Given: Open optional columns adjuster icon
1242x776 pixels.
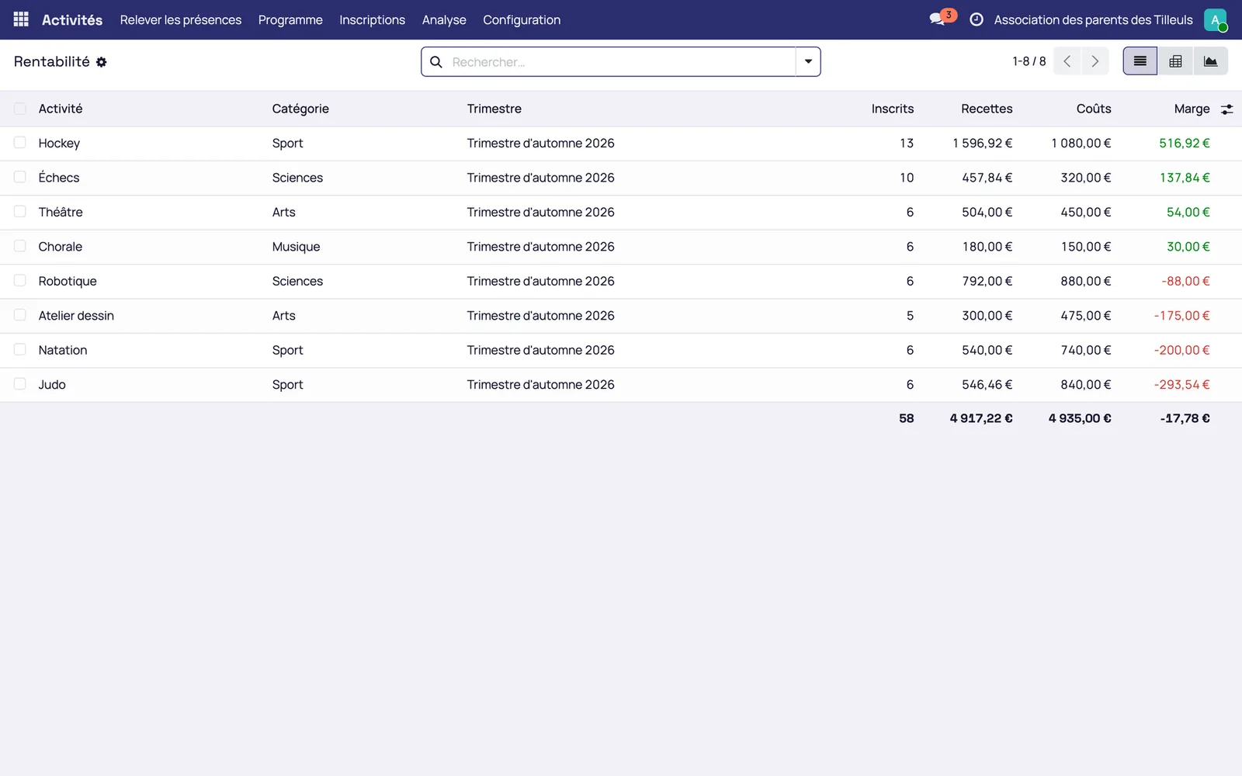Looking at the screenshot, I should tap(1227, 109).
